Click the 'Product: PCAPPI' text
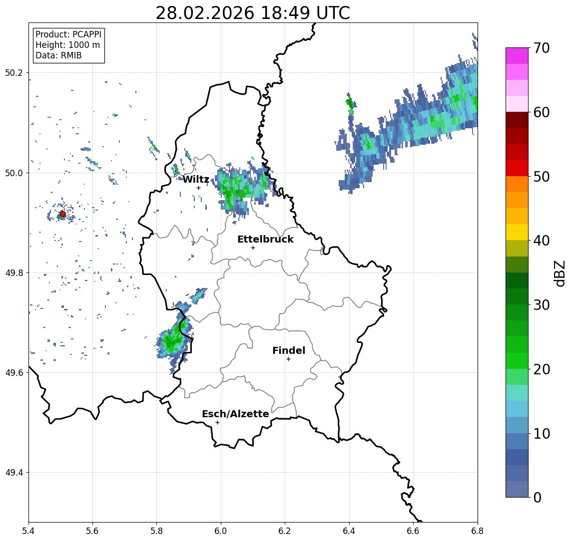572x541 pixels. coord(68,34)
